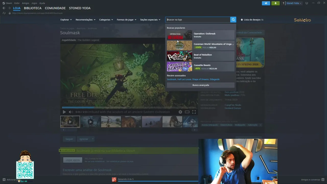Click the Jogar agora button

point(73,160)
